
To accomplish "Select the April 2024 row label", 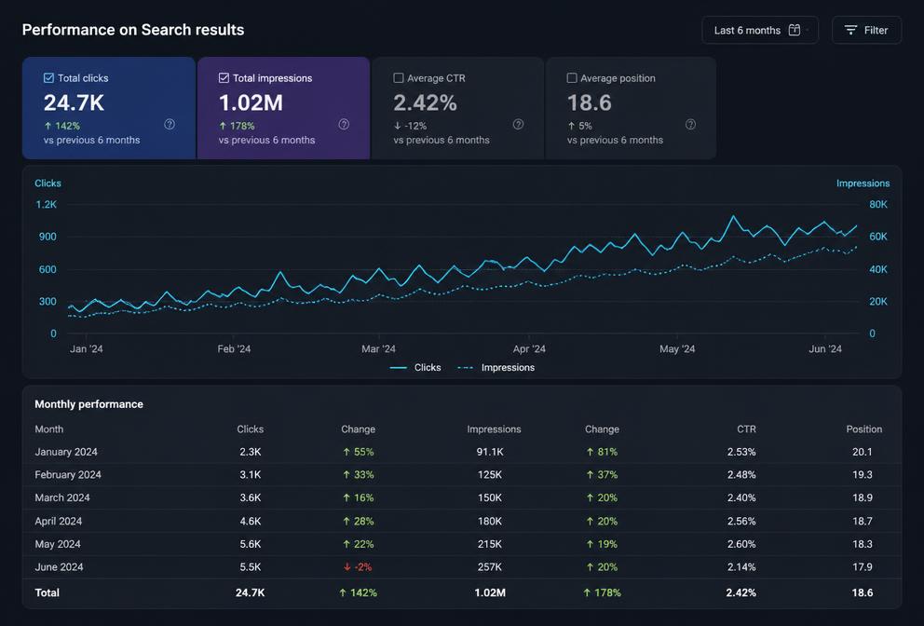I will (59, 521).
